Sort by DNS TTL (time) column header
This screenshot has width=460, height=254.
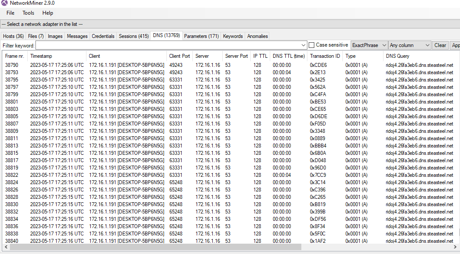pos(289,56)
